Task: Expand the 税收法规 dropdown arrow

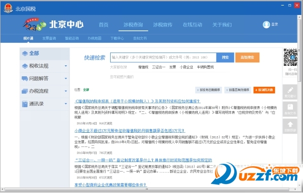Action: coord(66,66)
